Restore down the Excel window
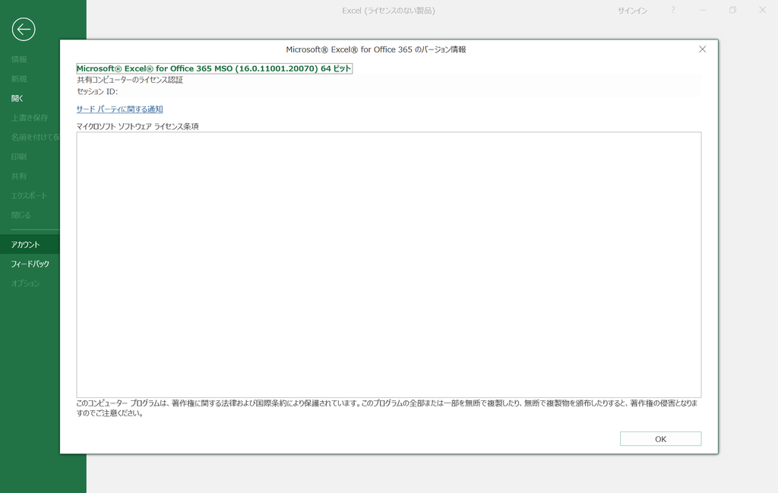 click(732, 10)
